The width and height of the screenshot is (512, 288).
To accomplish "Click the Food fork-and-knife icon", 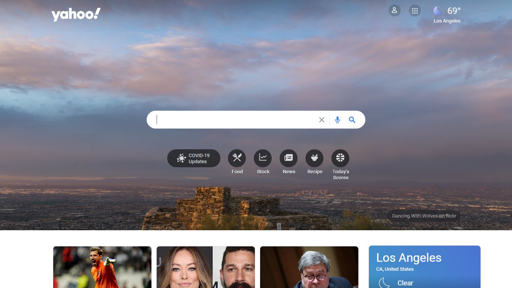I will 237,158.
